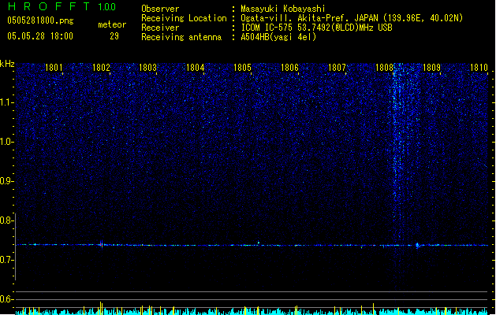Click the 1801 time marker
The width and height of the screenshot is (496, 315).
[x=54, y=68]
